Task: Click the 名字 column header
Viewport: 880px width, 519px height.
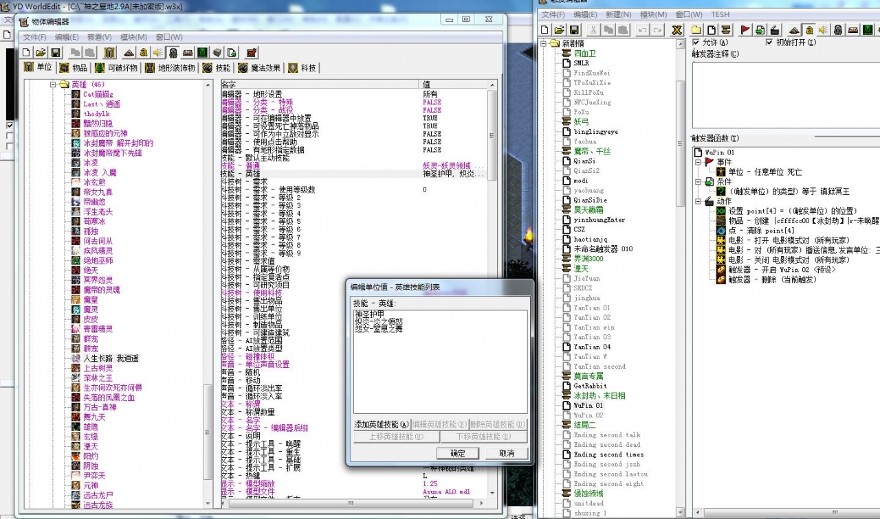Action: tap(319, 84)
